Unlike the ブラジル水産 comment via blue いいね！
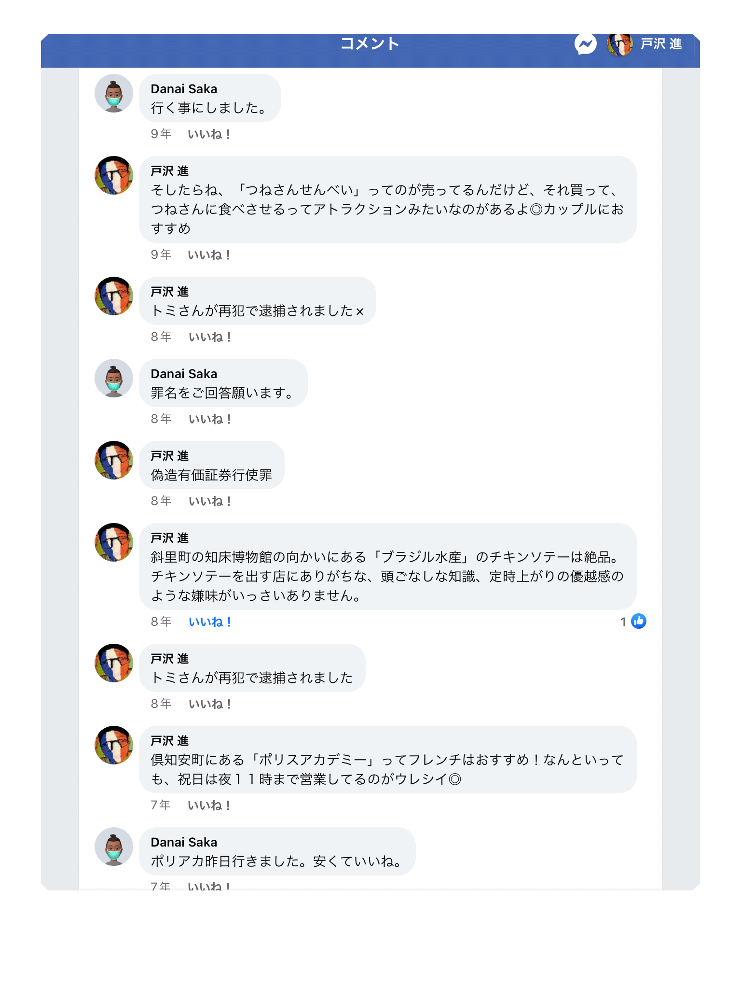Viewport: 741px width, 989px height. tap(210, 622)
